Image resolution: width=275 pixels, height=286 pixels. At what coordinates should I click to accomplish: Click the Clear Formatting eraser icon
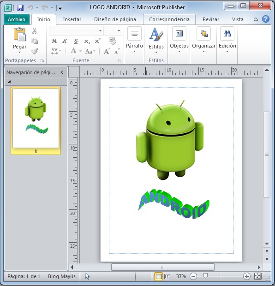[113, 41]
